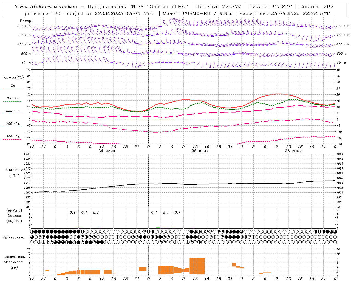Click the pressure panel label "Давление"
The height and width of the screenshot is (281, 351).
(14, 170)
